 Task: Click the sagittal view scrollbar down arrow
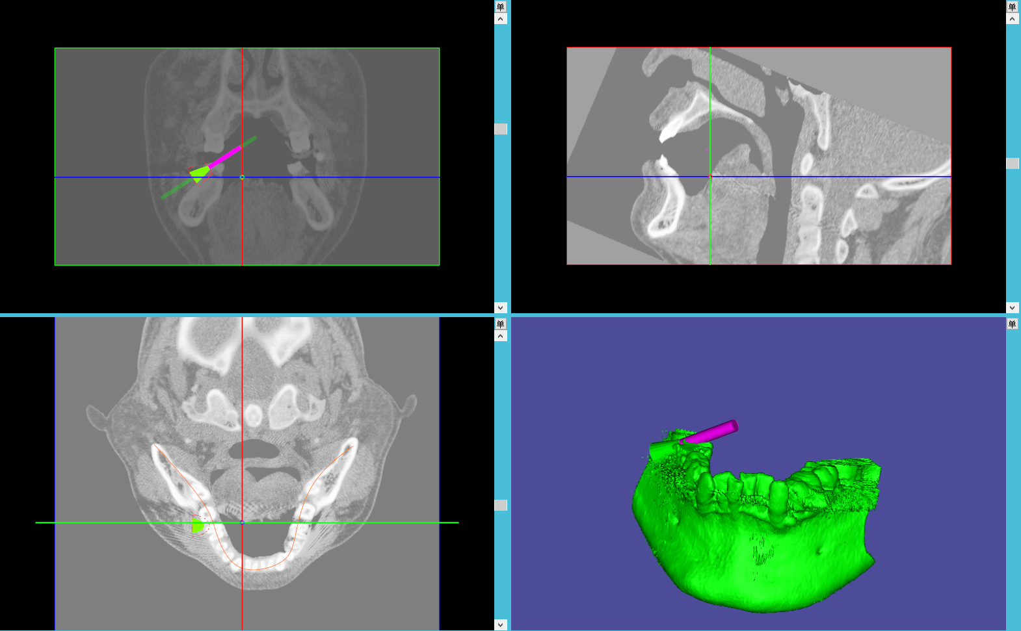click(1012, 307)
